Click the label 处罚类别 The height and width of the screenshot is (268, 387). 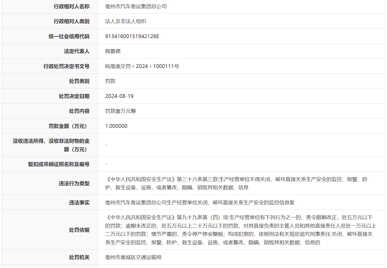(79, 81)
